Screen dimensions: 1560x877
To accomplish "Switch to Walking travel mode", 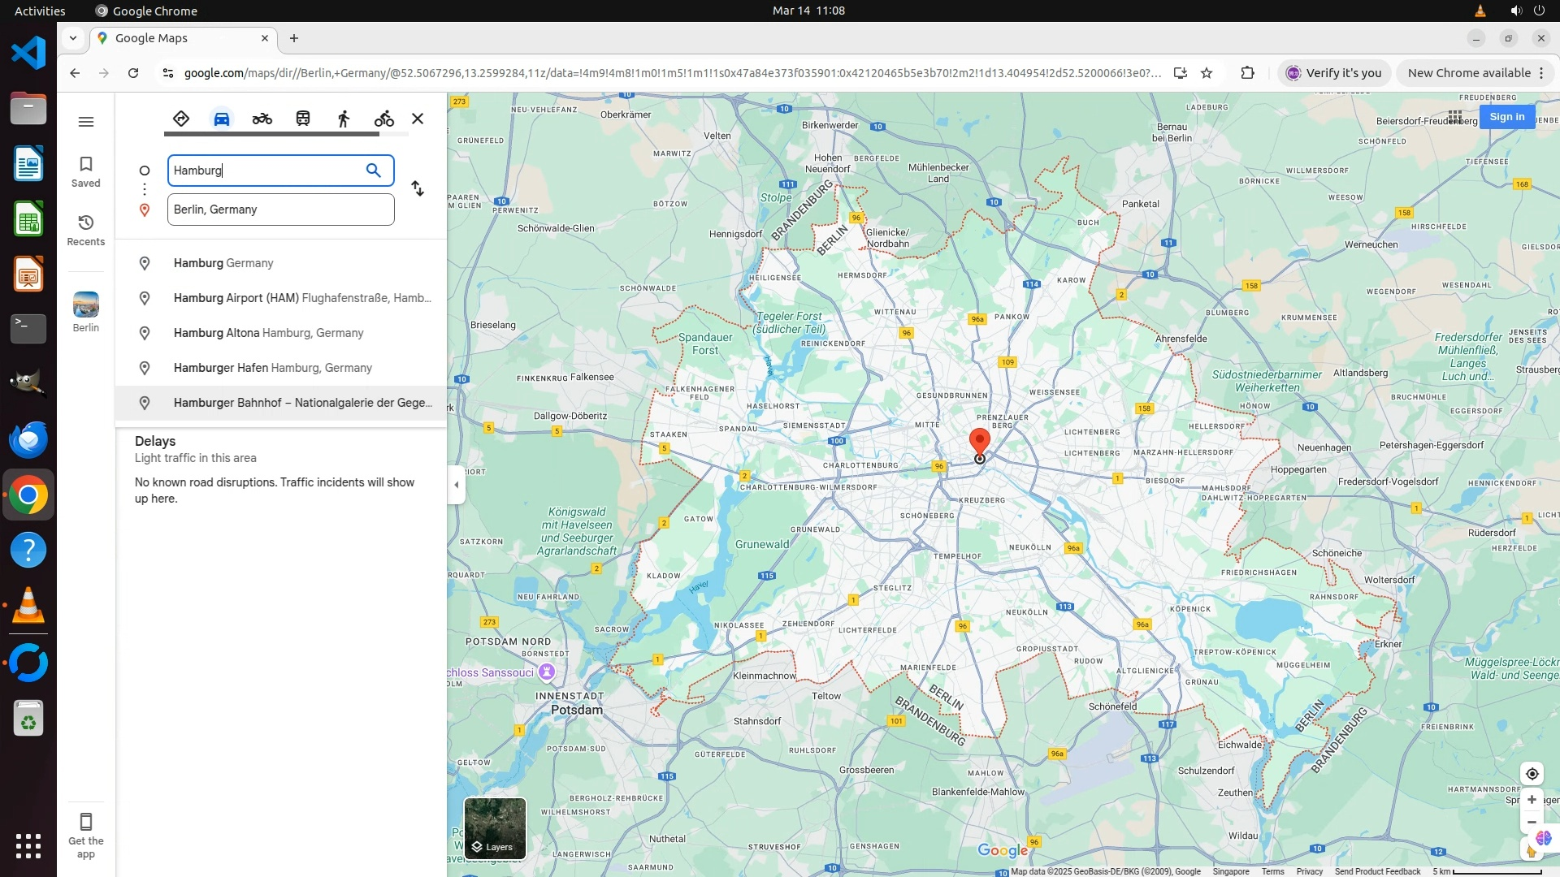I will pyautogui.click(x=344, y=119).
